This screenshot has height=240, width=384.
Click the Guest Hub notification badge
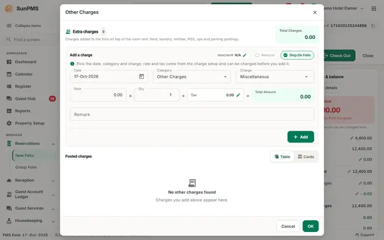(x=52, y=99)
